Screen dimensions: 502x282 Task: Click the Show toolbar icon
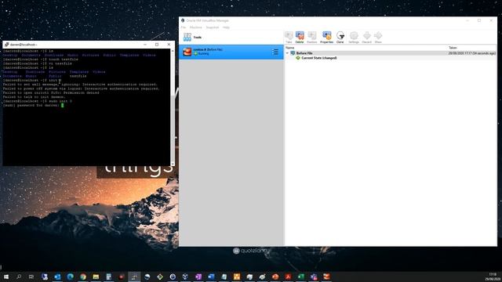coord(378,38)
